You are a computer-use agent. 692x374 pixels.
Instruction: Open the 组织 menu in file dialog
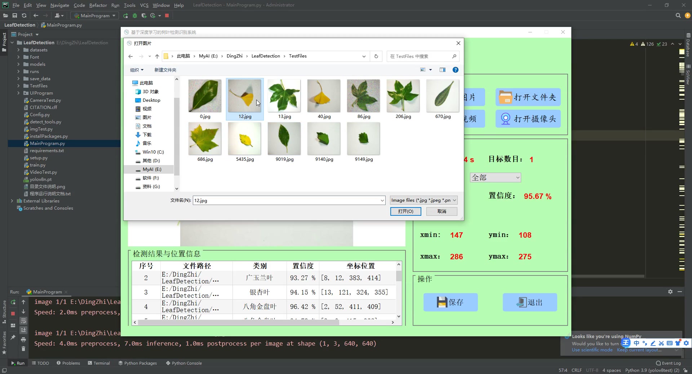[137, 70]
